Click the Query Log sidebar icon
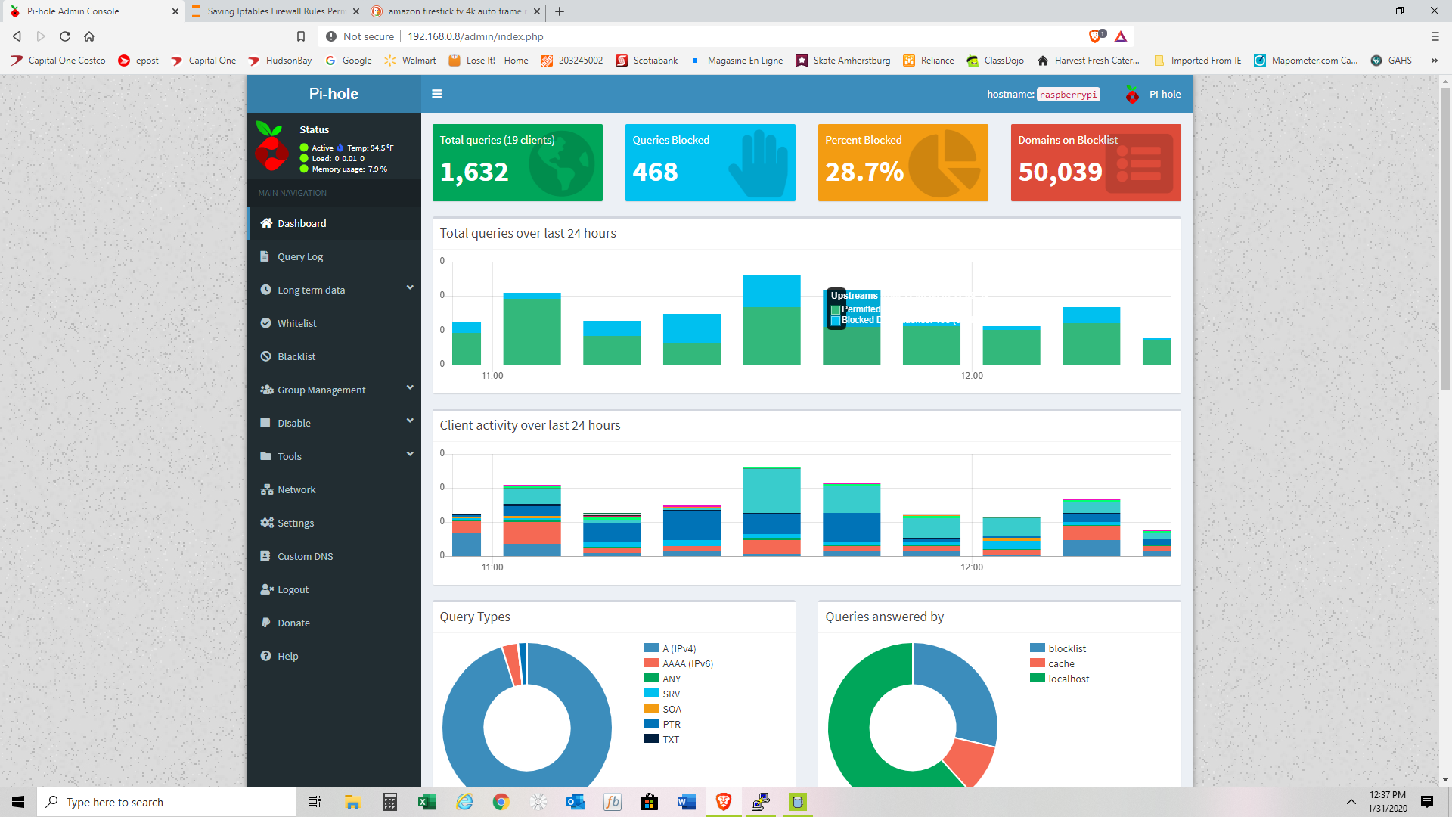 265,256
